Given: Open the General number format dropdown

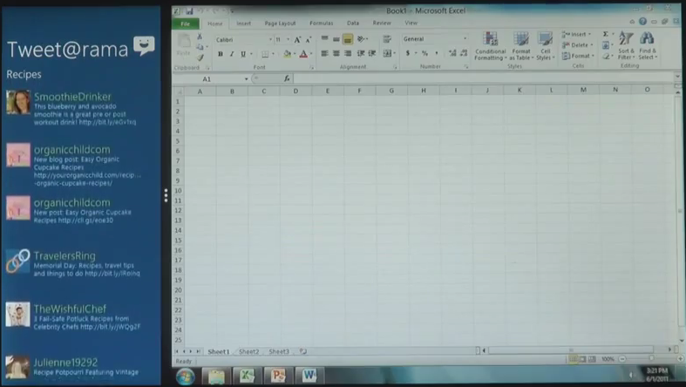Looking at the screenshot, I should 465,39.
